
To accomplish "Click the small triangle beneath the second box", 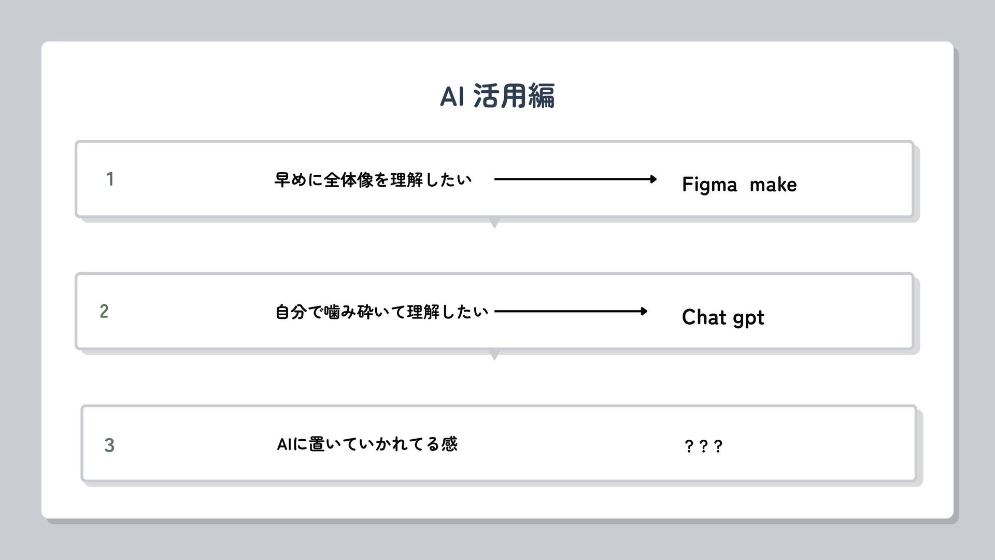I will (494, 355).
